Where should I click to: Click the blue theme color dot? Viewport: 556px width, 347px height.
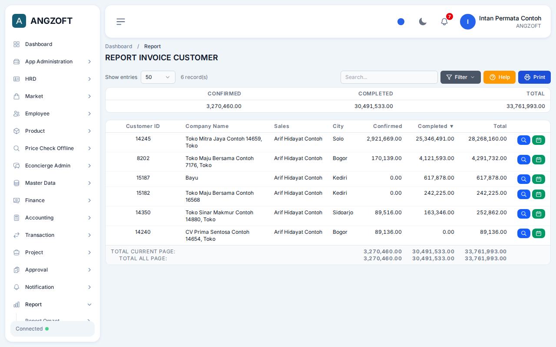(x=401, y=22)
